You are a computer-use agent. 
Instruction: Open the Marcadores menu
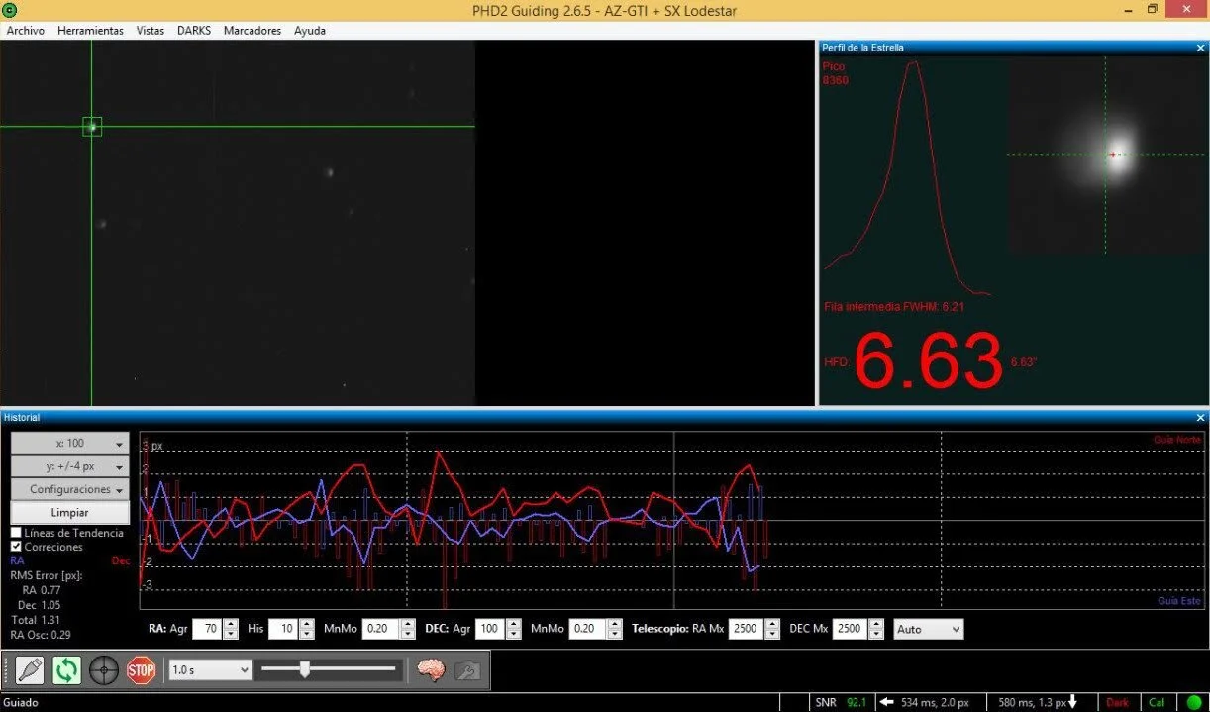tap(252, 31)
